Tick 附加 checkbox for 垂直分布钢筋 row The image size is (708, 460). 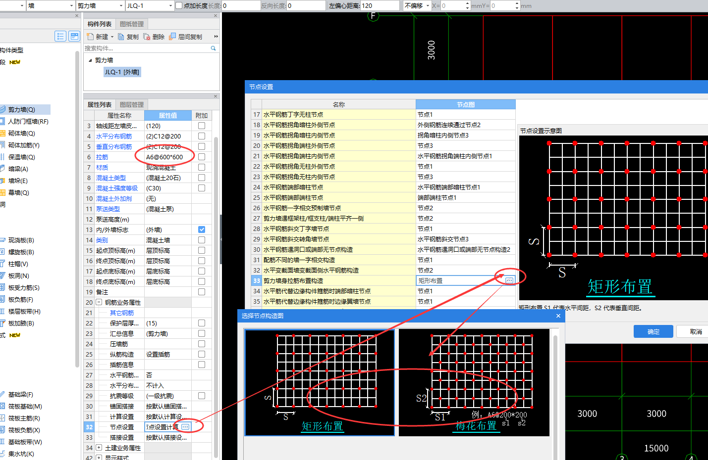click(202, 146)
